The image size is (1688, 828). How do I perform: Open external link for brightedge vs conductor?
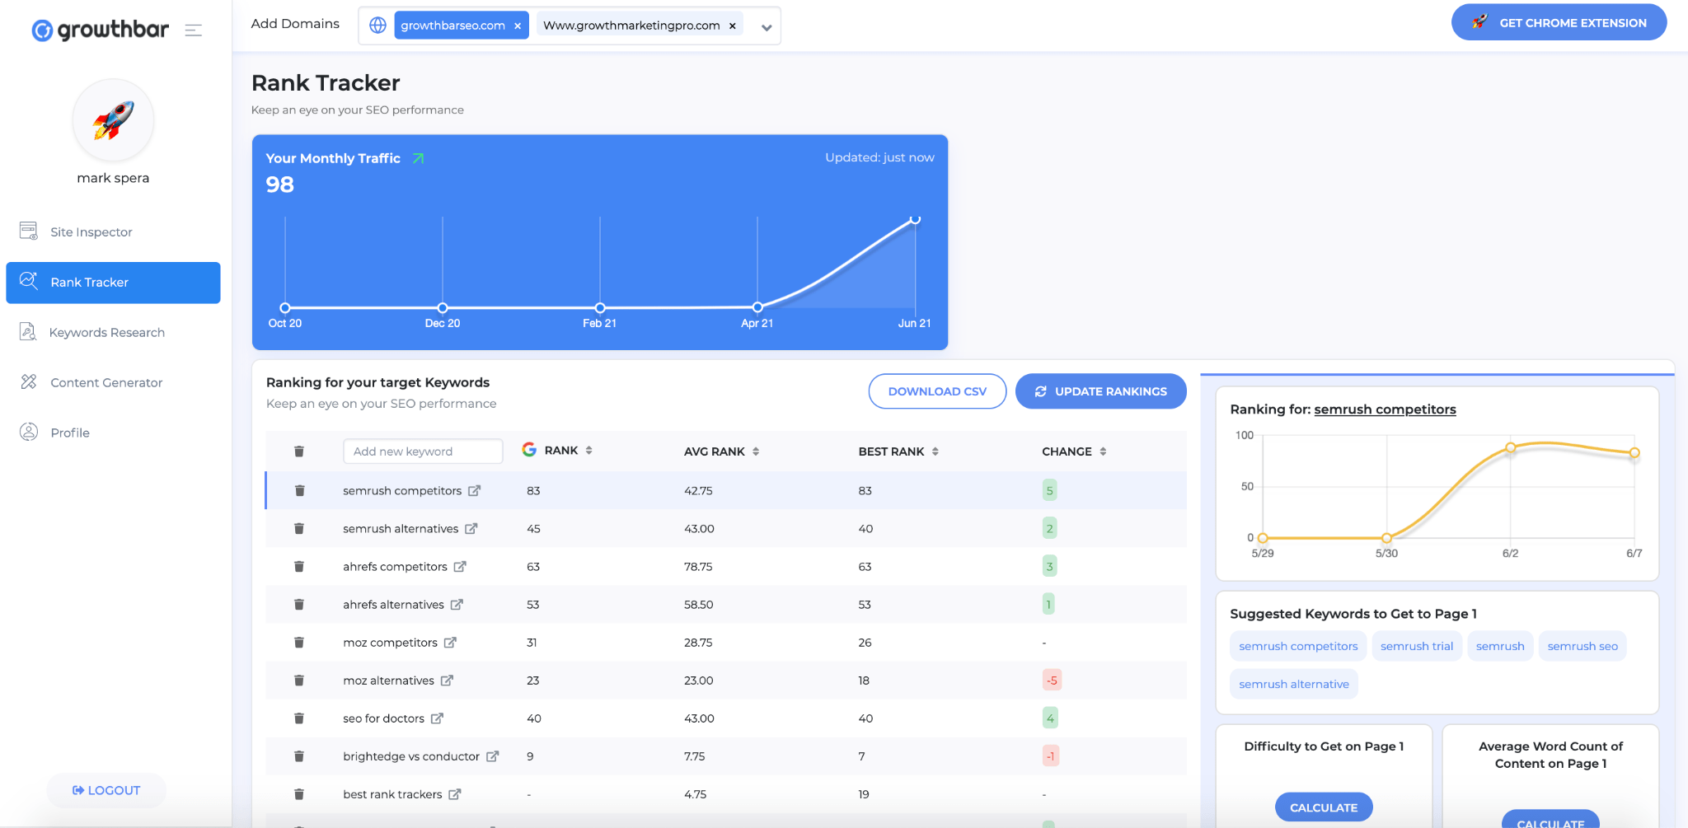[x=492, y=756]
